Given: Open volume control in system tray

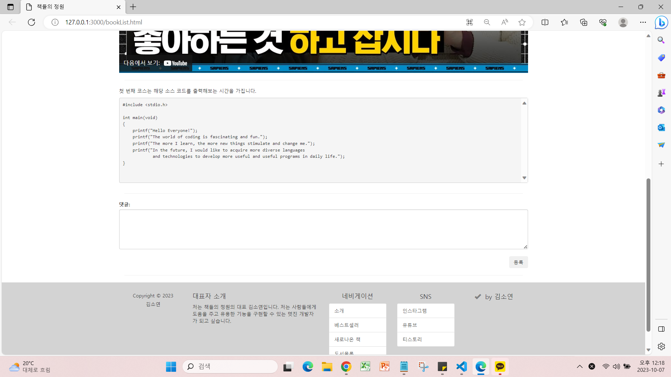Looking at the screenshot, I should point(616,367).
